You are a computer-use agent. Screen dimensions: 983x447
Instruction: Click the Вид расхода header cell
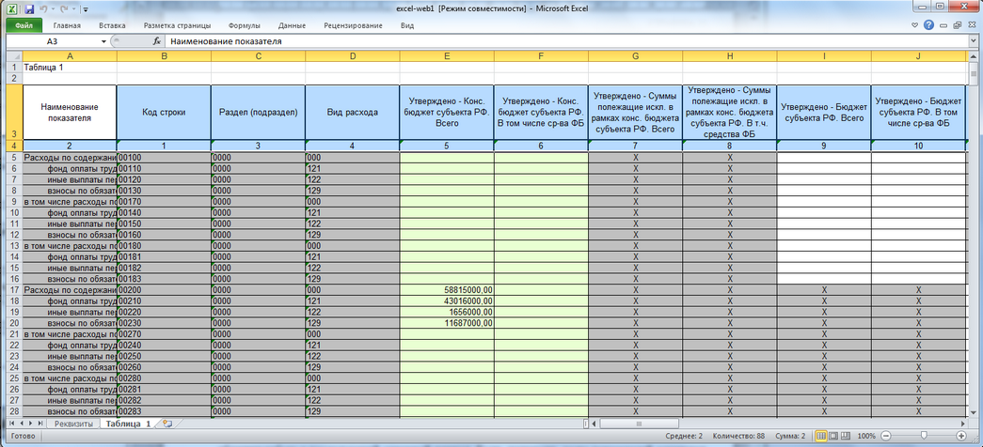(x=353, y=112)
